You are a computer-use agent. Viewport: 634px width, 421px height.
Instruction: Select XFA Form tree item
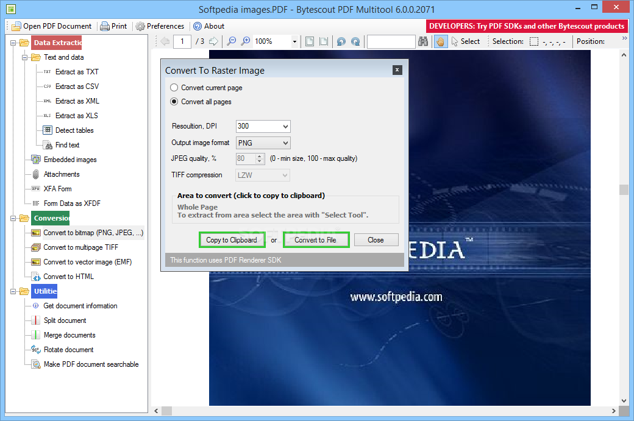pos(57,189)
